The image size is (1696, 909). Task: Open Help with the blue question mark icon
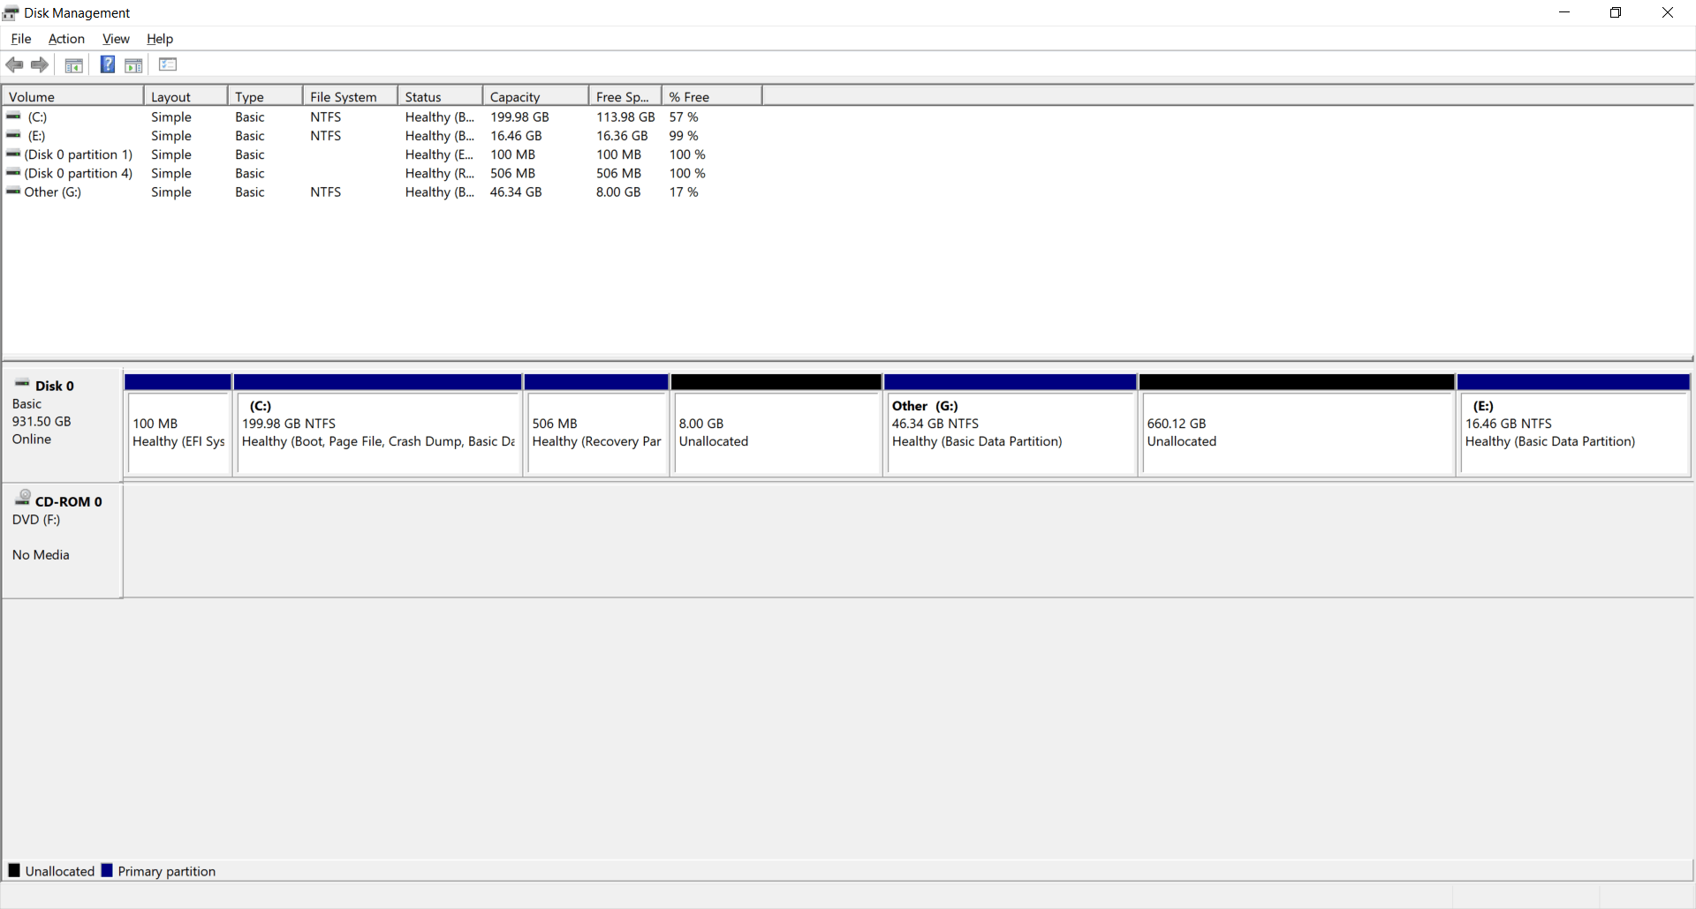[107, 64]
